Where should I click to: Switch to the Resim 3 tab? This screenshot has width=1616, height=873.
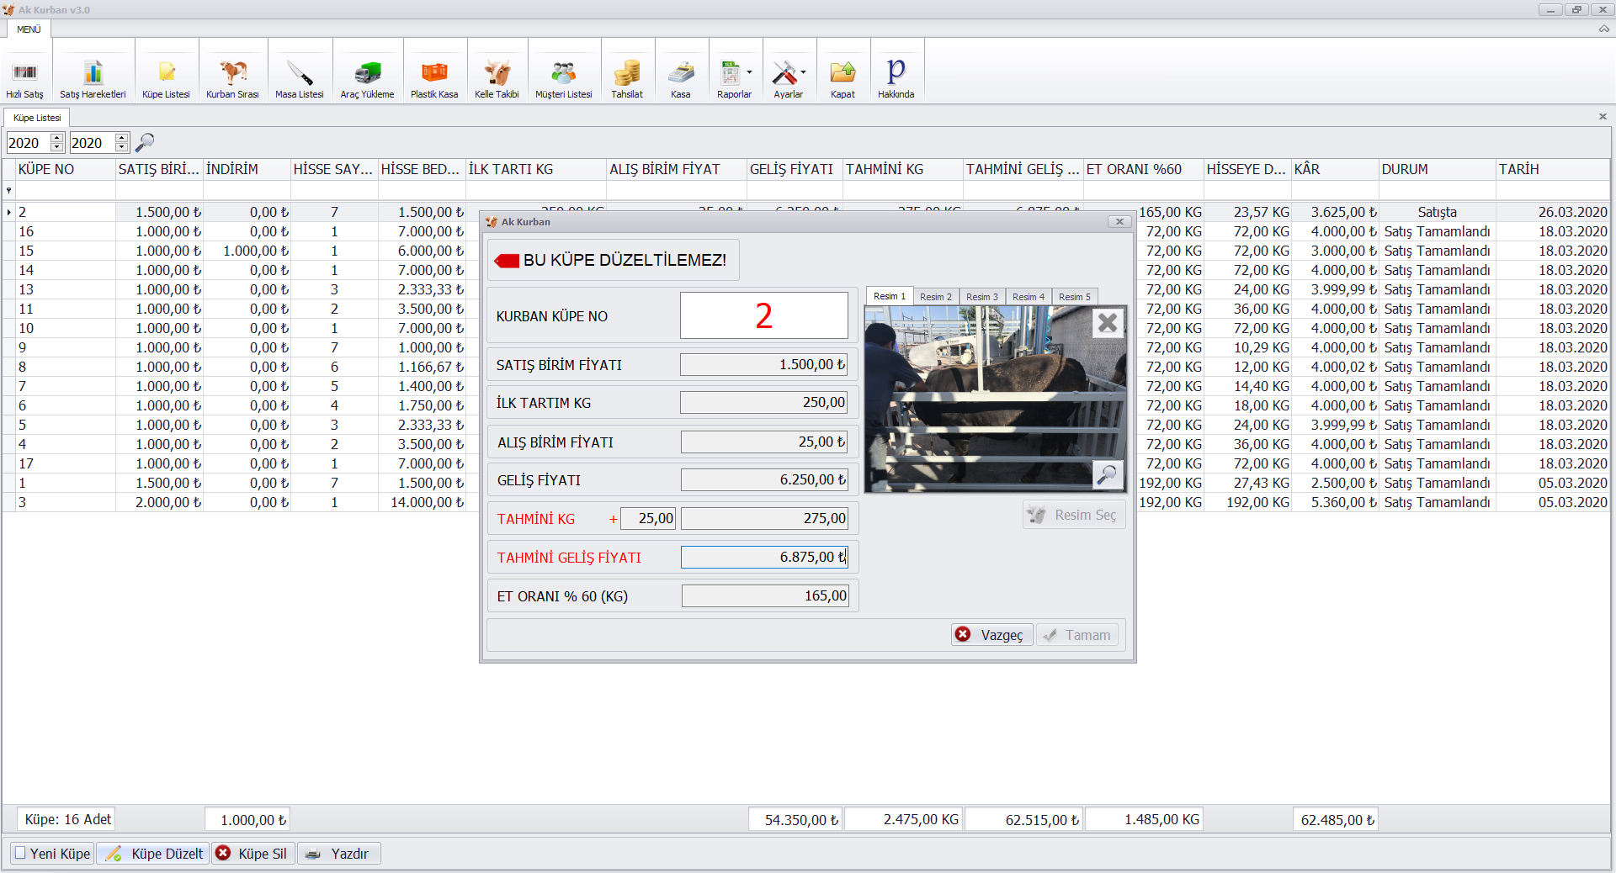coord(981,297)
